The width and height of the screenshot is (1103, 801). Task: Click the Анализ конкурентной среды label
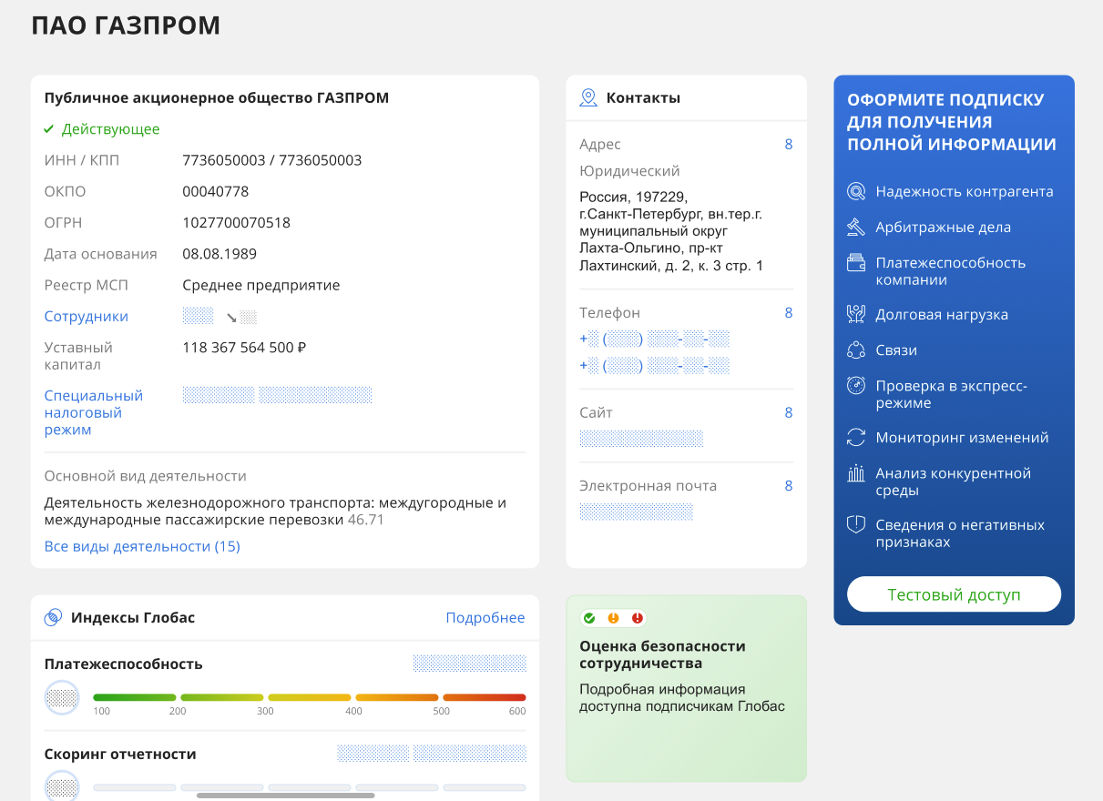[954, 482]
